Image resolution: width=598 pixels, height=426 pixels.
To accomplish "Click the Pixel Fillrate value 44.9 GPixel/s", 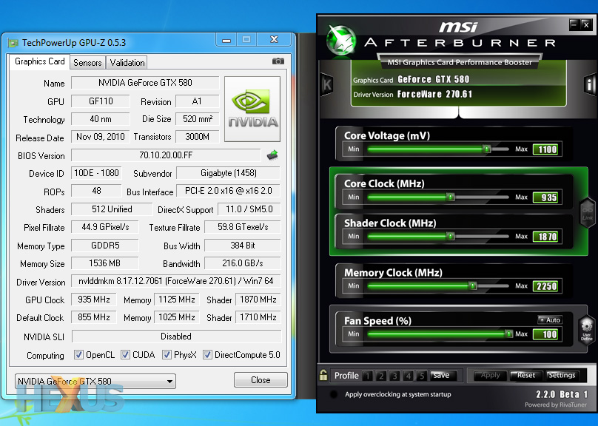I will click(105, 227).
